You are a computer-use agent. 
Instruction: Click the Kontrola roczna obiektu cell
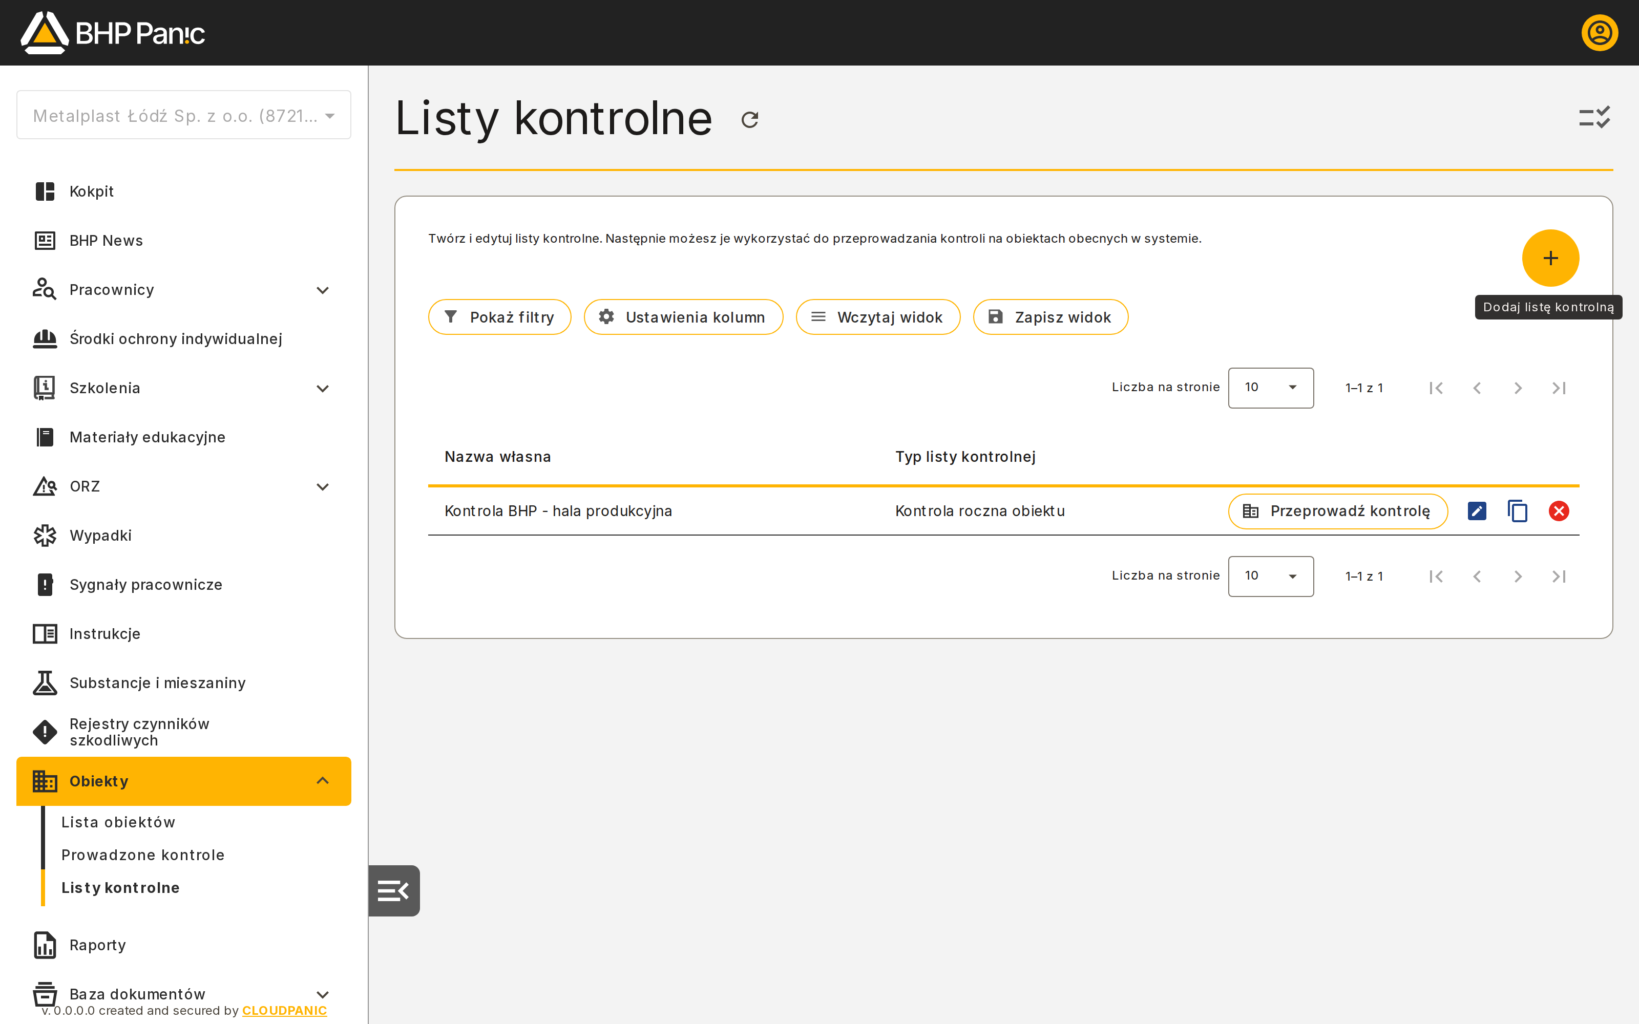click(x=980, y=510)
